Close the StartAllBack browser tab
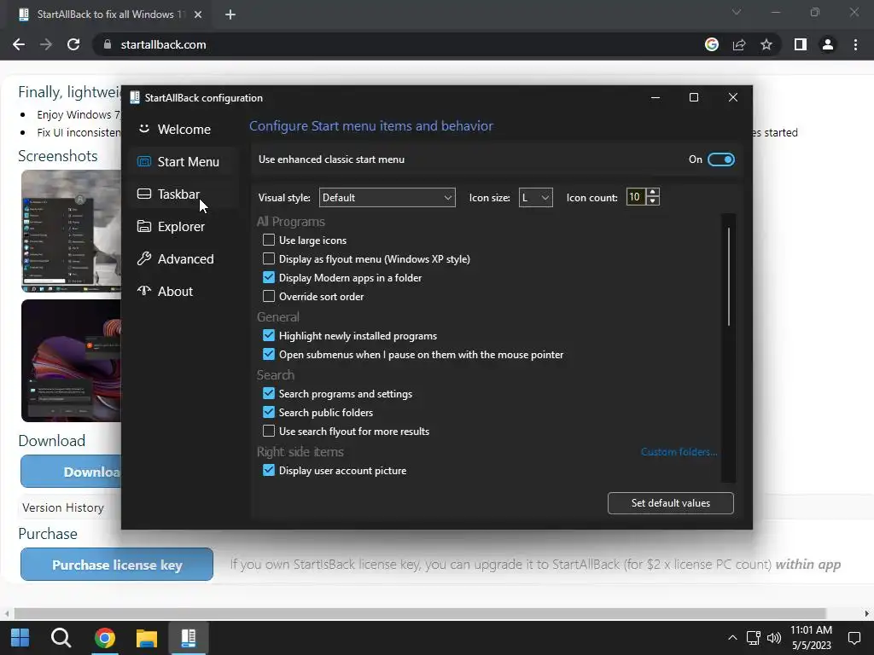The height and width of the screenshot is (655, 874). tap(198, 14)
